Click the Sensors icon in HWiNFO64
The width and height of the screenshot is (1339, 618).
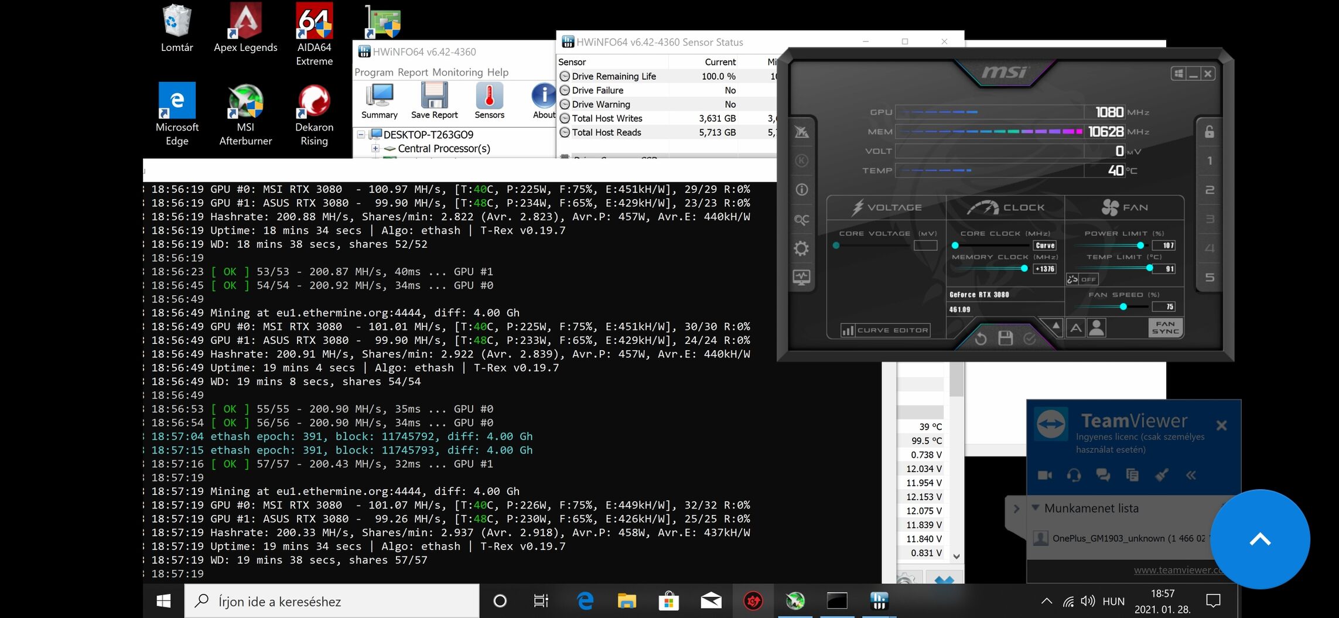point(489,101)
